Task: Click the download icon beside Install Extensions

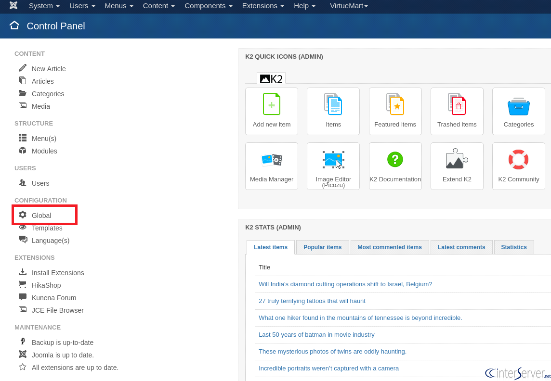Action: (x=23, y=272)
